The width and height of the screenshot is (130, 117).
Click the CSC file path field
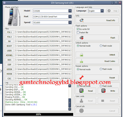click(44, 78)
